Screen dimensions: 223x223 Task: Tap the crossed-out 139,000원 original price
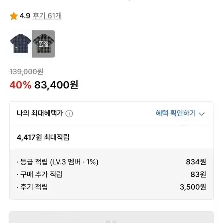26,72
